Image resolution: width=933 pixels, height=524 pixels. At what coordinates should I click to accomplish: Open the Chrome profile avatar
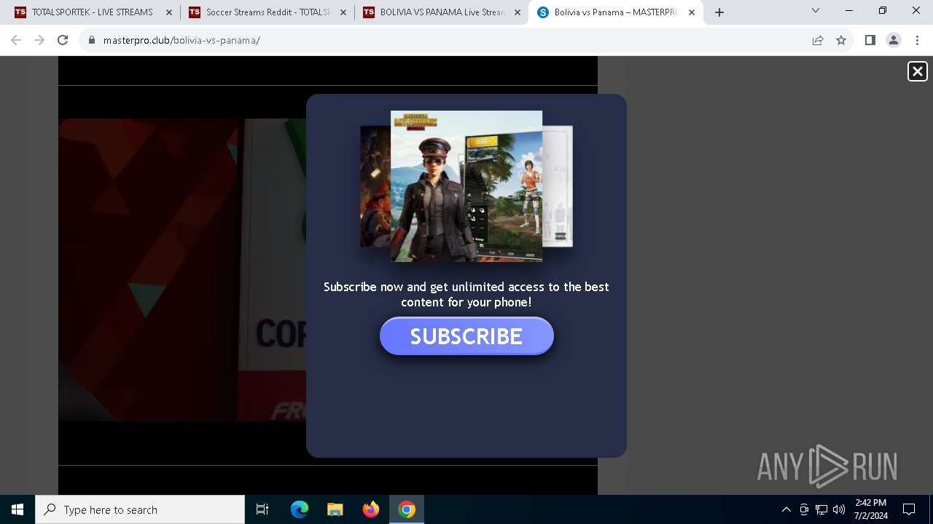894,40
